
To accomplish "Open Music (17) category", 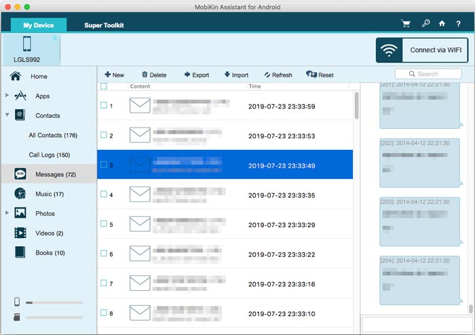I will 50,194.
